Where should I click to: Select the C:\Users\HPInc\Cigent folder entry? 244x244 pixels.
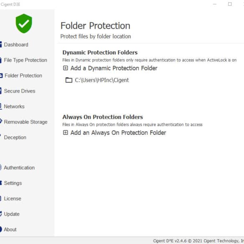pos(102,80)
